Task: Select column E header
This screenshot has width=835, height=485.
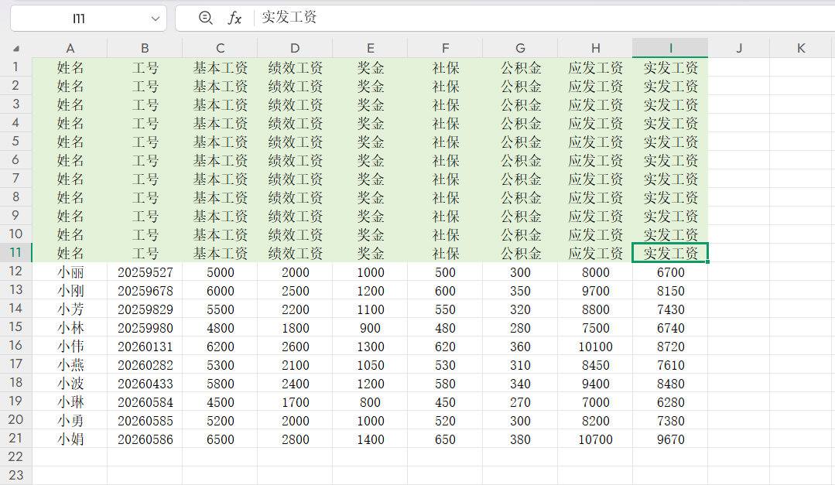Action: pyautogui.click(x=371, y=48)
